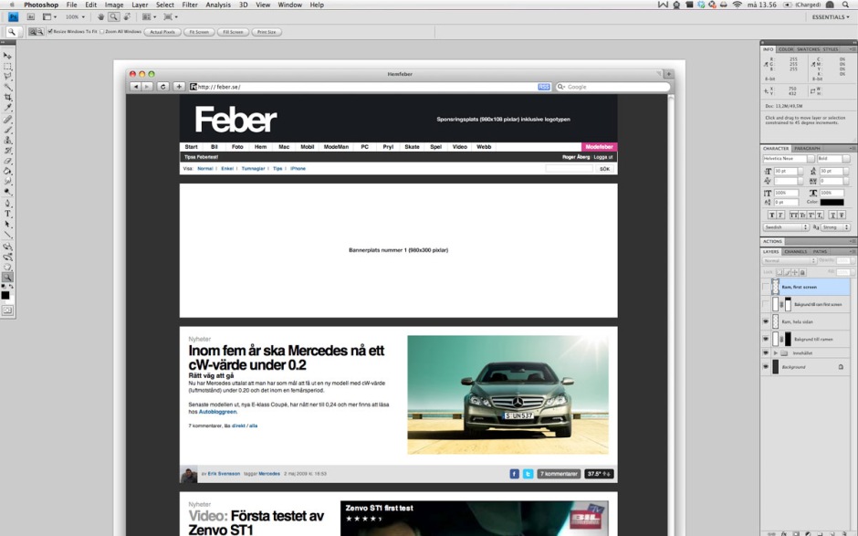Switch to the Paragraph tab
The image size is (858, 536).
(807, 148)
